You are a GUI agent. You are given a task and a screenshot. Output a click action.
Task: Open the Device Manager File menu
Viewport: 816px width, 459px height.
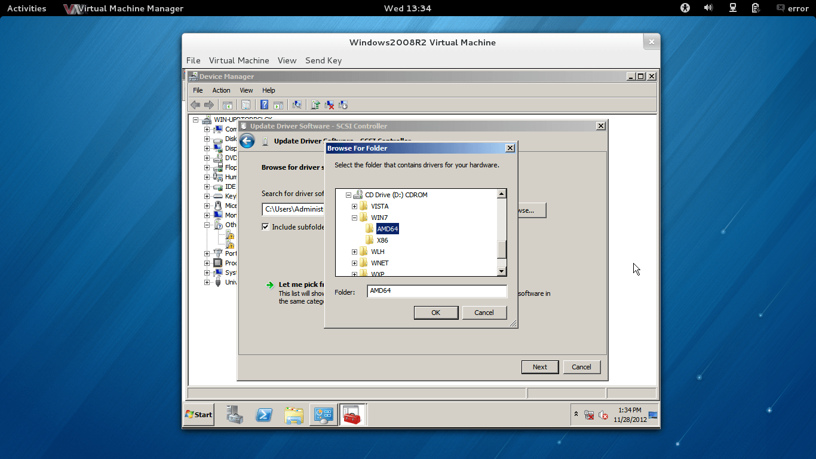198,90
